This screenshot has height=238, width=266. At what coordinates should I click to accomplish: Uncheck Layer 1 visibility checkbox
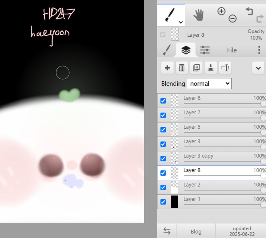pyautogui.click(x=163, y=202)
